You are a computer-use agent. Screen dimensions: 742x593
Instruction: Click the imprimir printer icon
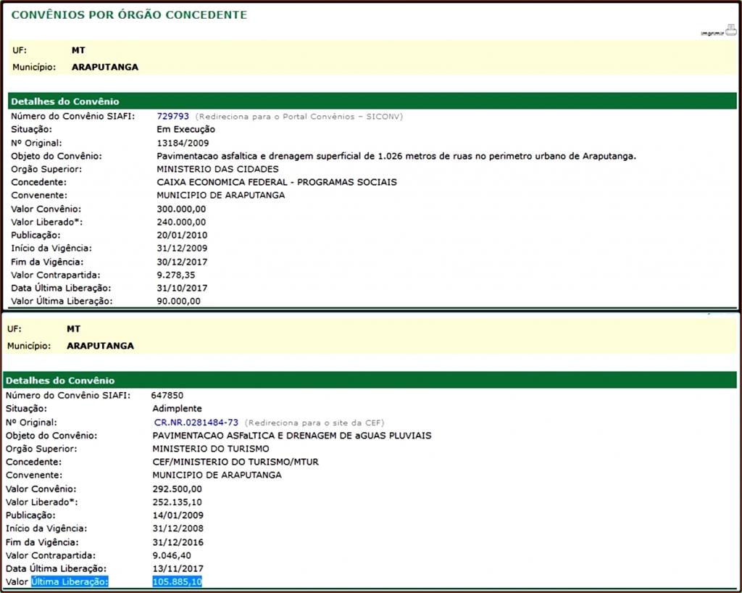[730, 30]
